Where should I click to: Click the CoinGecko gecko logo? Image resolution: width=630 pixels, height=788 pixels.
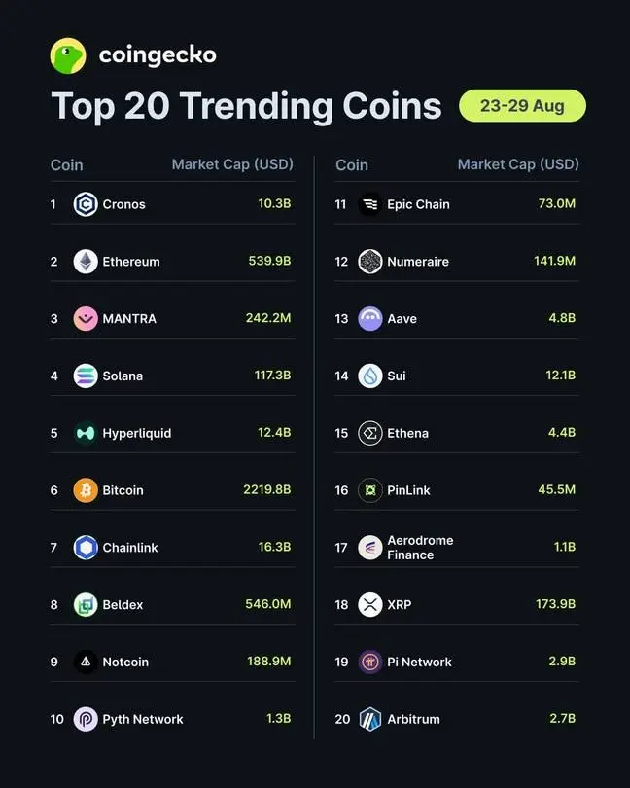tap(68, 55)
